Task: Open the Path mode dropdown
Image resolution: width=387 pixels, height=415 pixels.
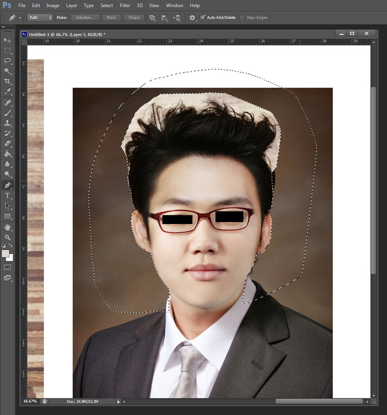Action: click(40, 18)
